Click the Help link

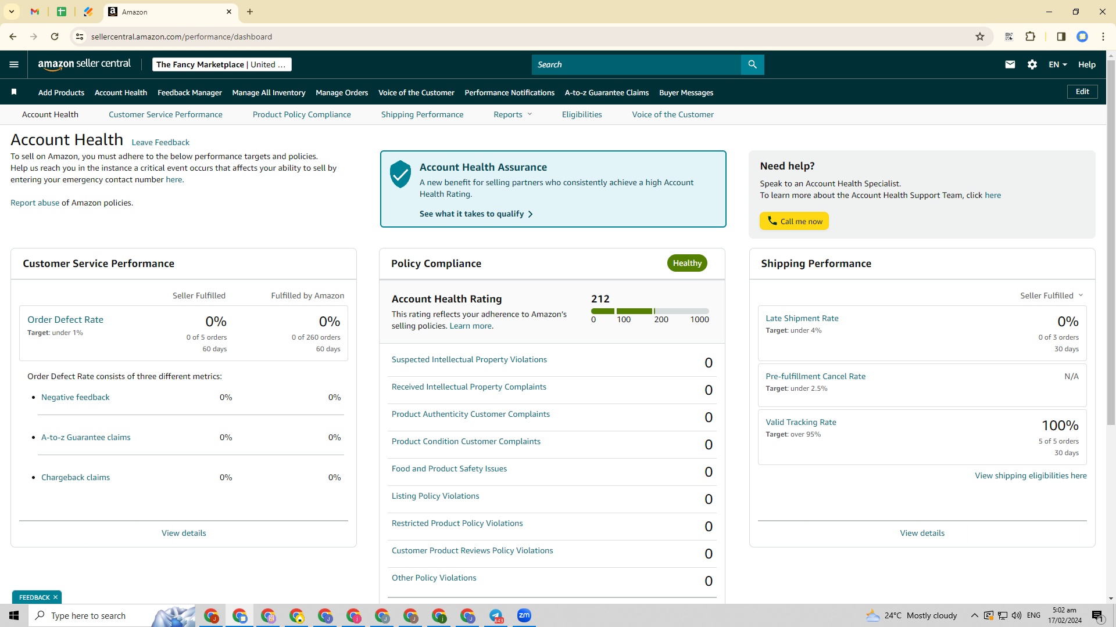click(1087, 64)
